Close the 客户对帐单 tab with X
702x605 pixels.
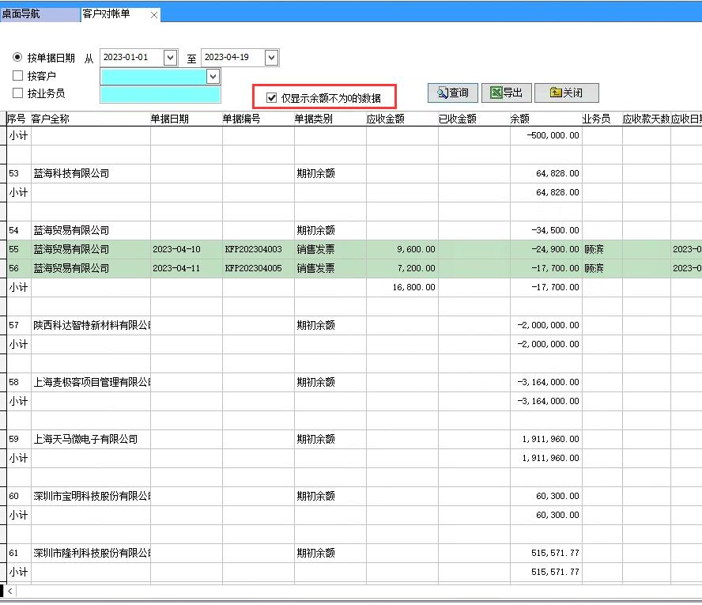(x=153, y=15)
